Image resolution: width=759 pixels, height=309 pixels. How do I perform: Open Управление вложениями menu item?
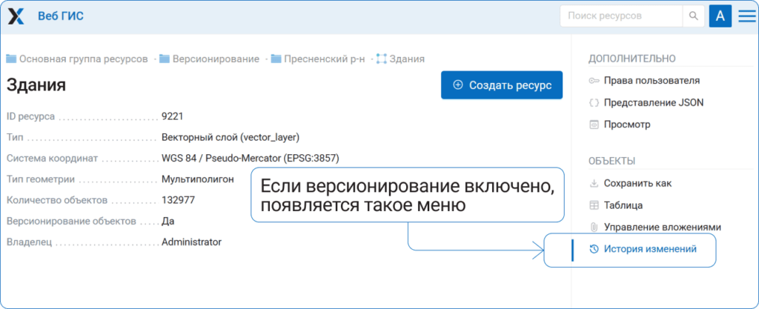pyautogui.click(x=663, y=227)
